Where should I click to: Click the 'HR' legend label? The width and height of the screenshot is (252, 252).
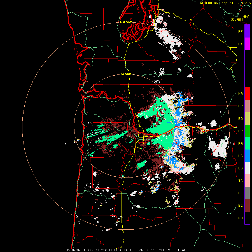[x=240, y=131]
